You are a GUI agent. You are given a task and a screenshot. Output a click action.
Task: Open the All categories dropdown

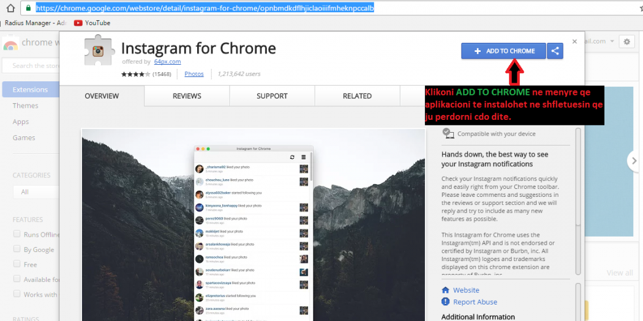coord(36,191)
